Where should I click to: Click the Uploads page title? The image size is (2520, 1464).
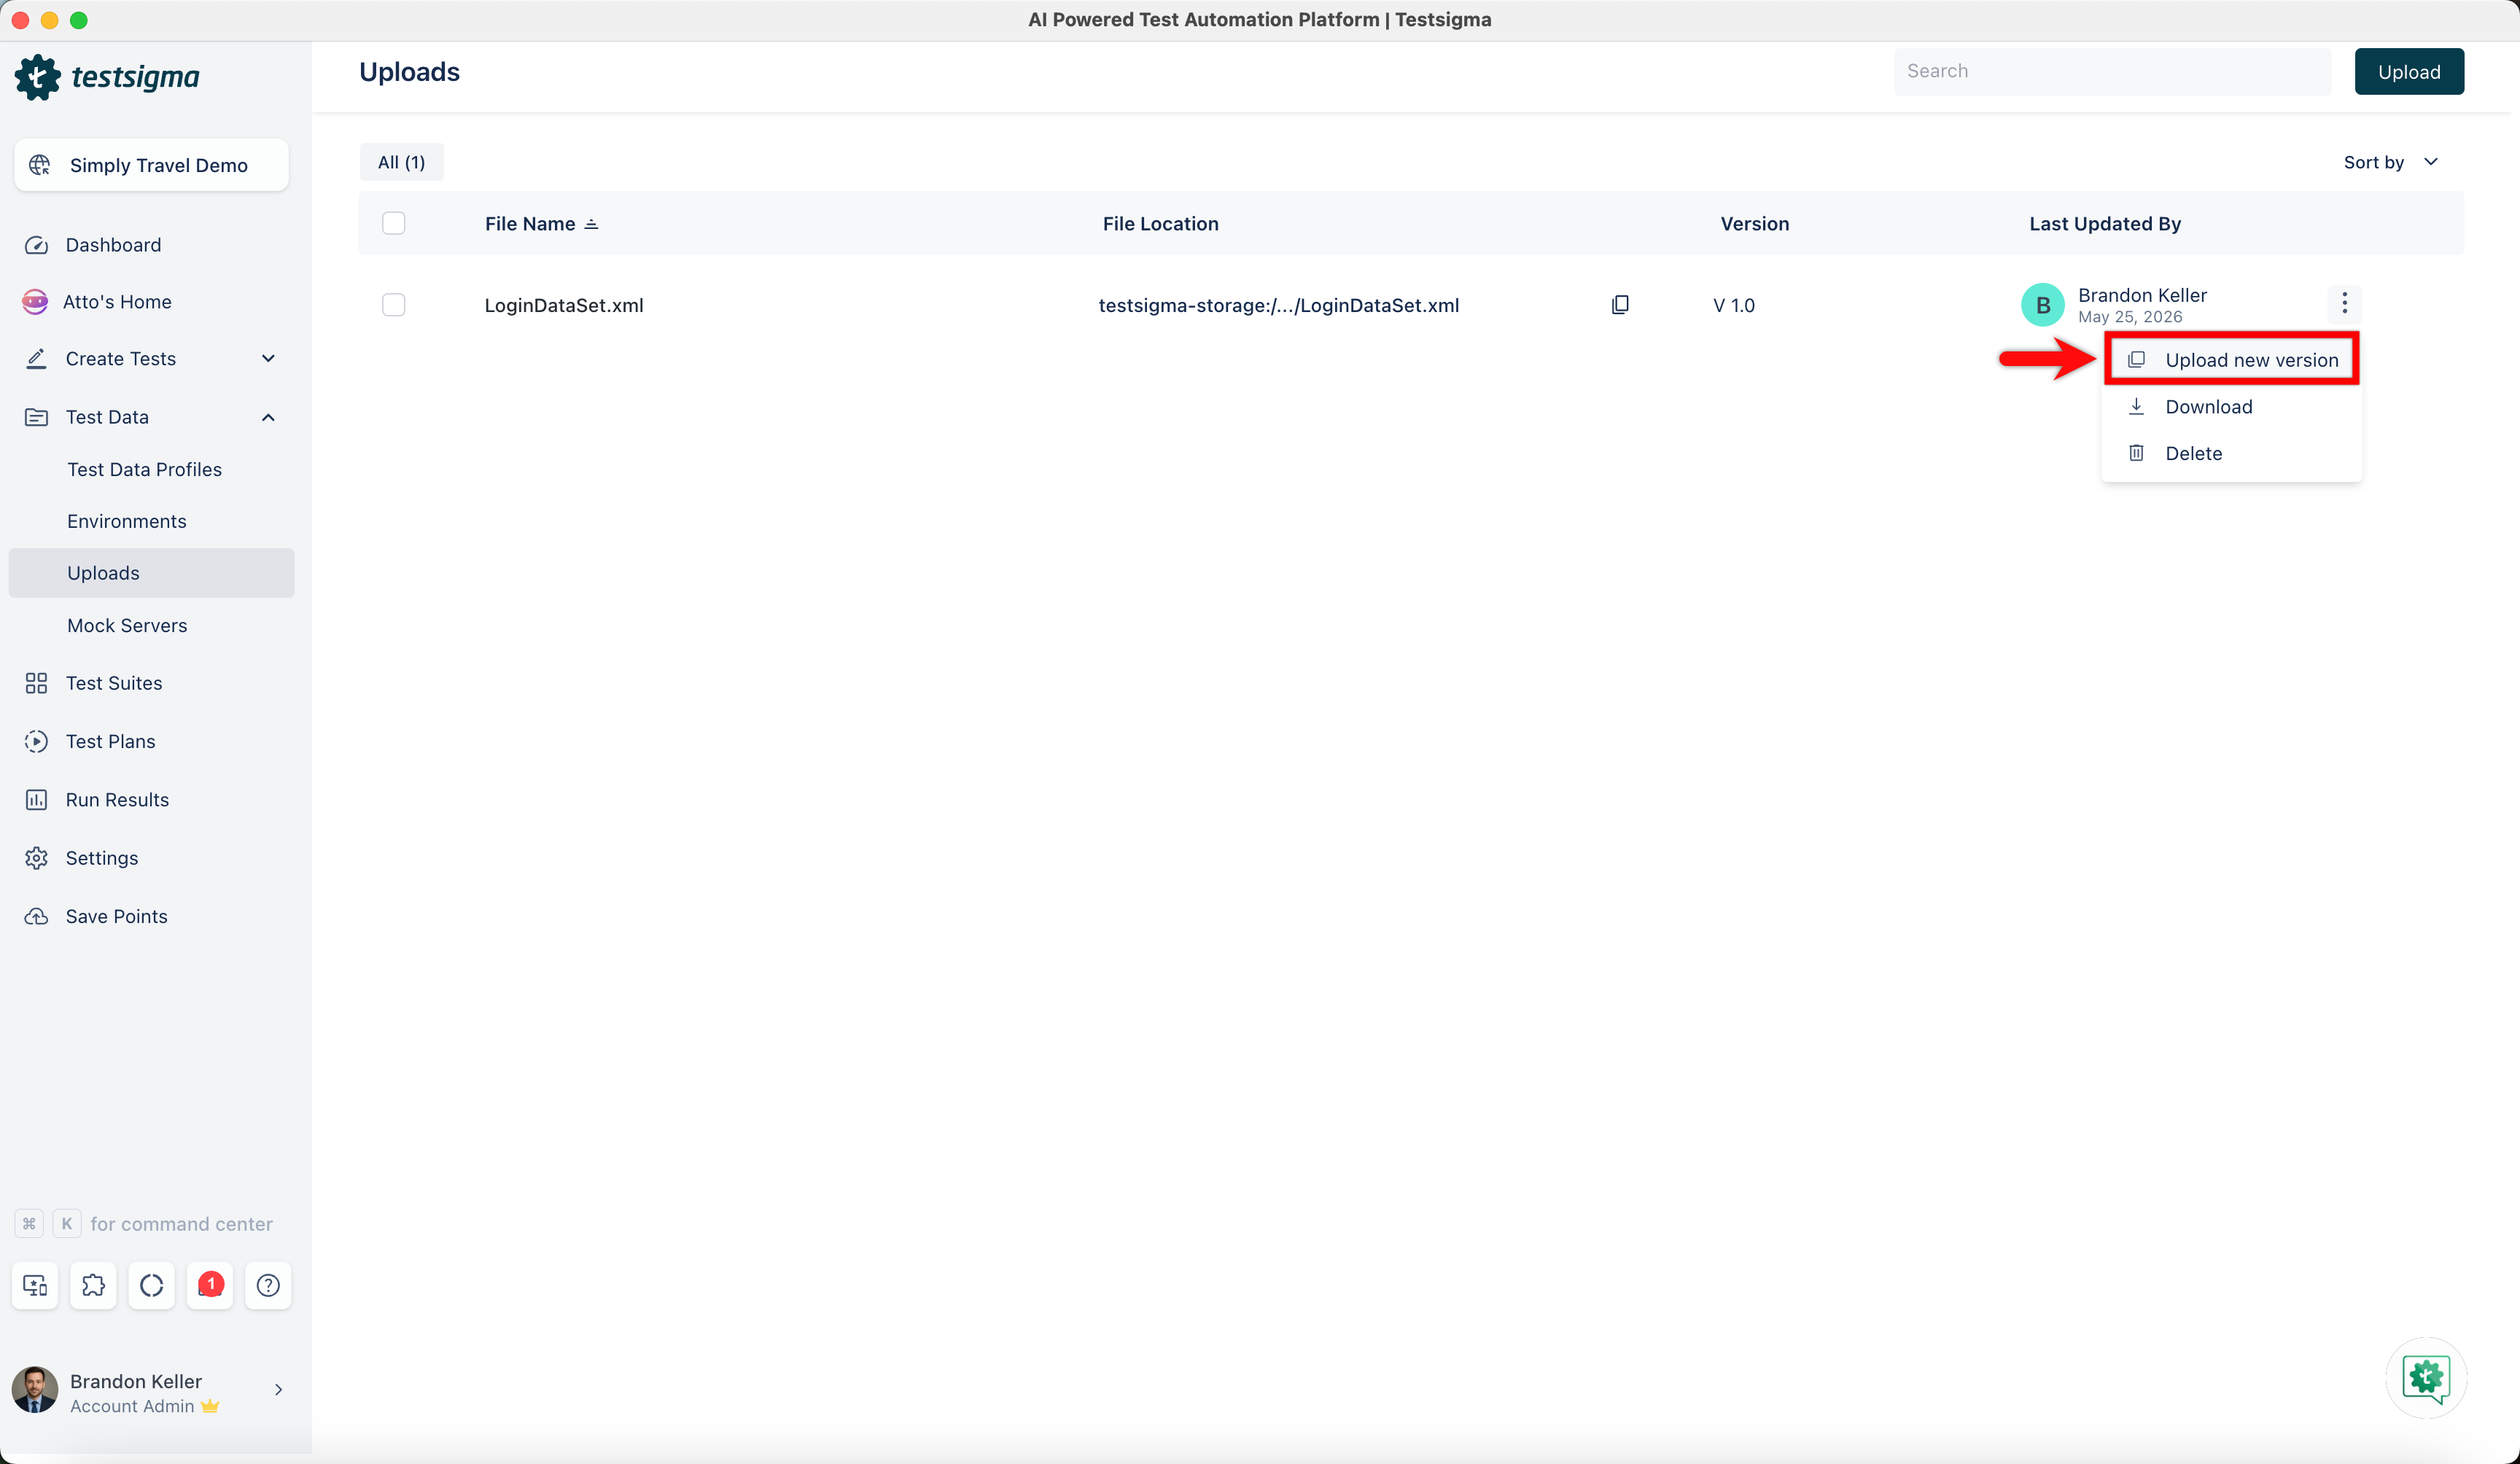pos(409,72)
